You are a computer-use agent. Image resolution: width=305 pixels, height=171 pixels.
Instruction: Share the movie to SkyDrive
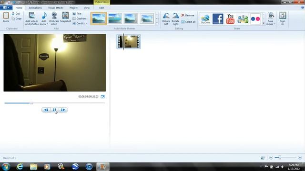tap(205, 19)
